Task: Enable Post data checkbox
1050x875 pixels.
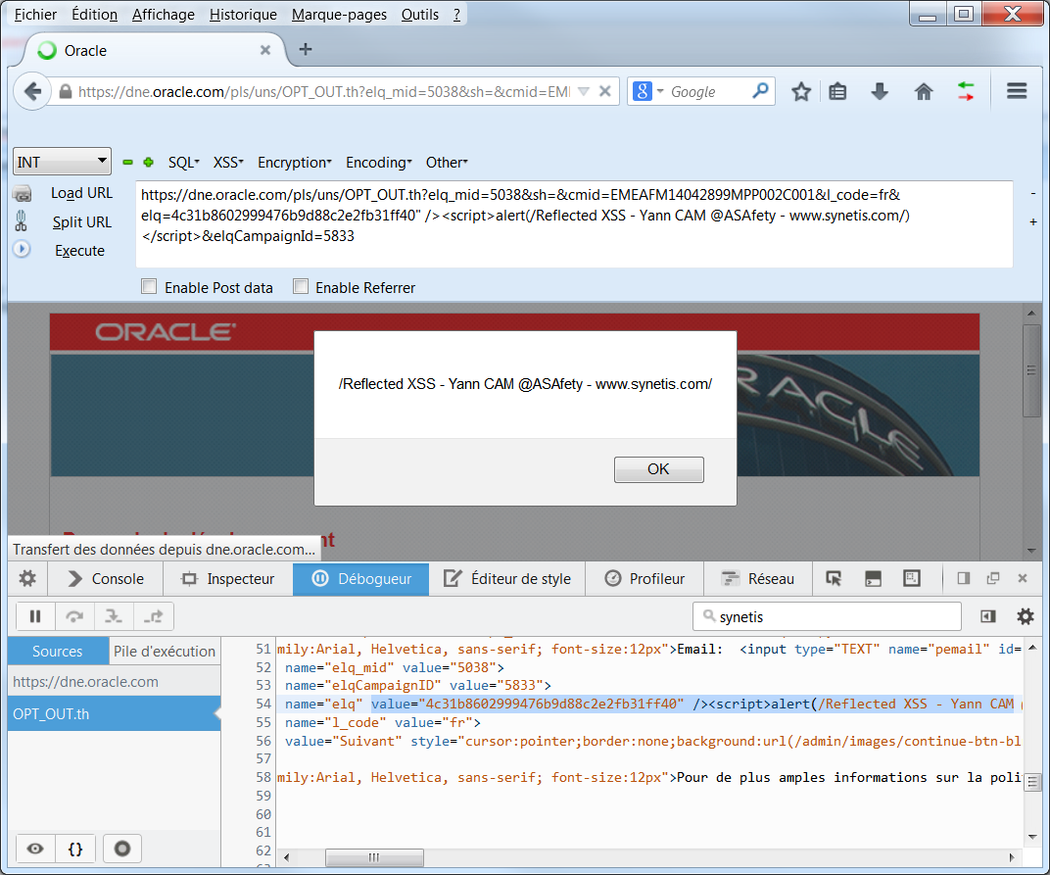Action: point(149,287)
